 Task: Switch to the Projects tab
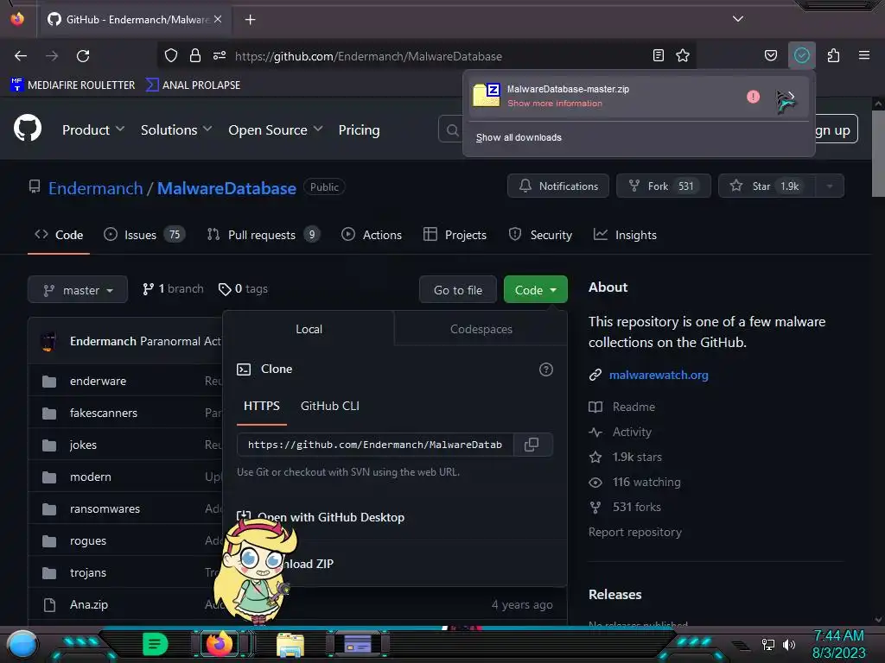(455, 235)
